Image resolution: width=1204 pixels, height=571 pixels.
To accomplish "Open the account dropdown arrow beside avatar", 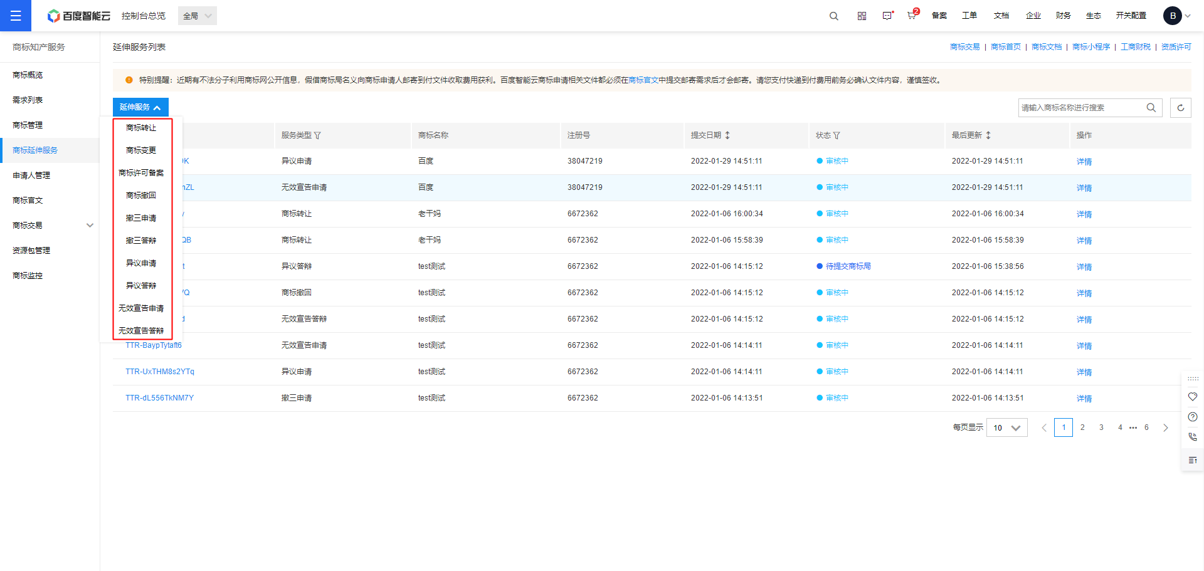I will 1188,16.
